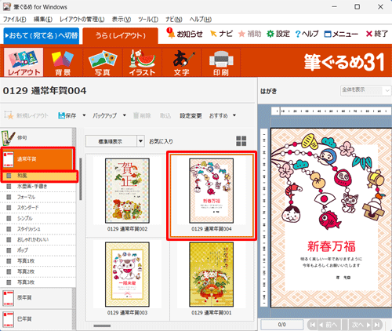Open the 標準順表示 sort combo box
Viewport: 392px width, 331px height.
[x=115, y=141]
